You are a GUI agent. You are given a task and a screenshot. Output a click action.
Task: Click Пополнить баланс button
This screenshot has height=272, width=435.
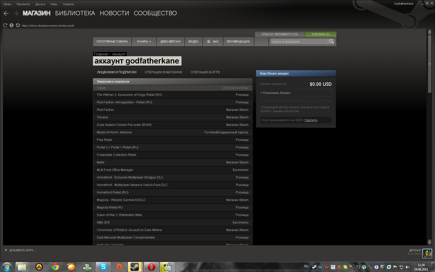coord(296,93)
